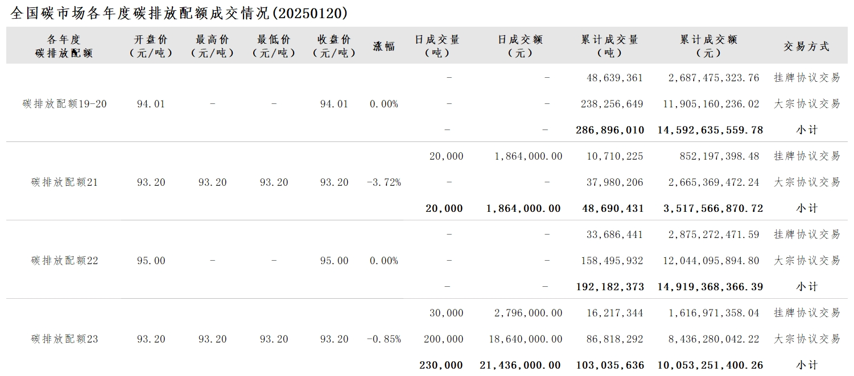Select the 开盘价 column header
This screenshot has height=376, width=854.
point(151,46)
